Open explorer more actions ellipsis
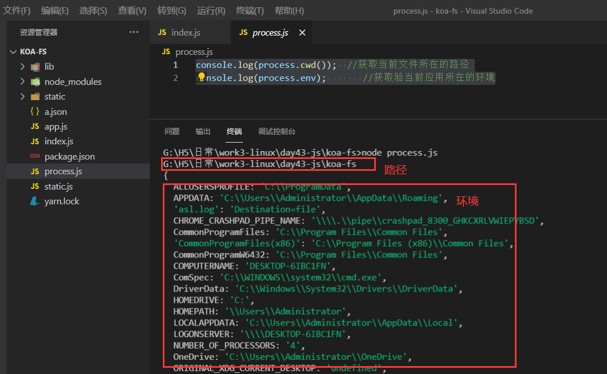Image resolution: width=607 pixels, height=374 pixels. click(134, 32)
